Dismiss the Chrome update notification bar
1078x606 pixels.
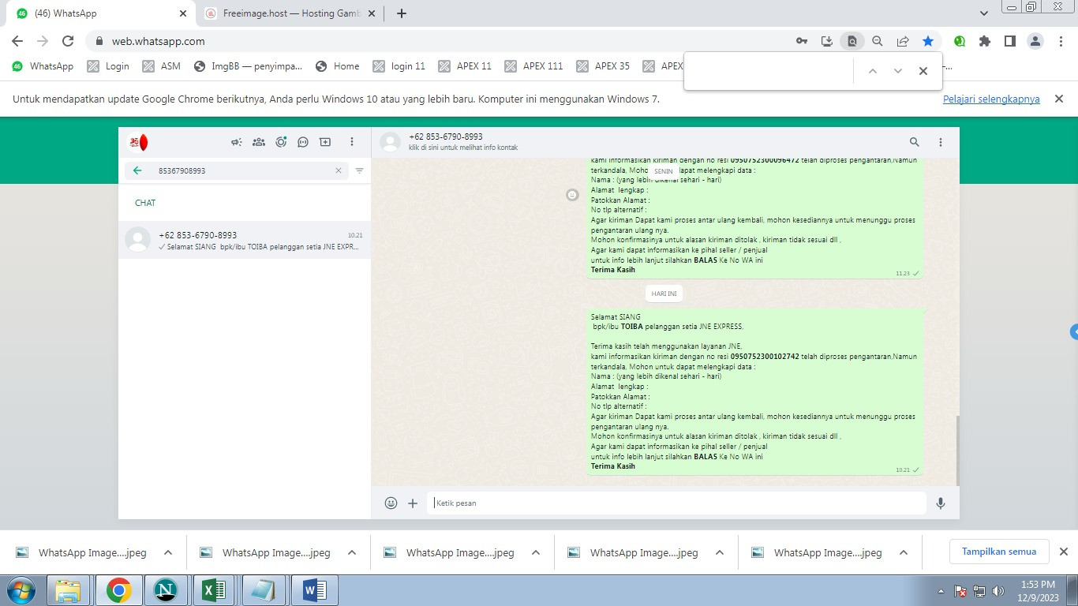(1059, 99)
